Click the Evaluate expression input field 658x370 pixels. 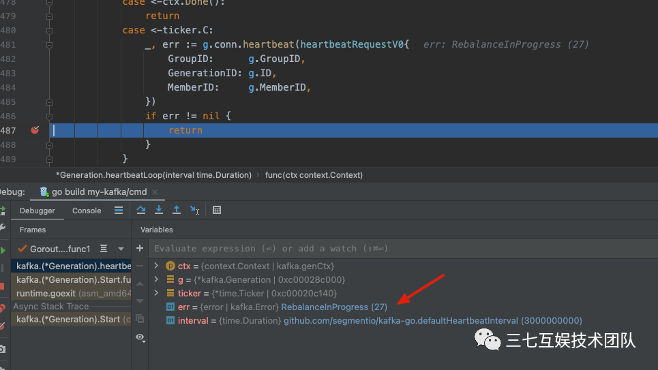(403, 248)
